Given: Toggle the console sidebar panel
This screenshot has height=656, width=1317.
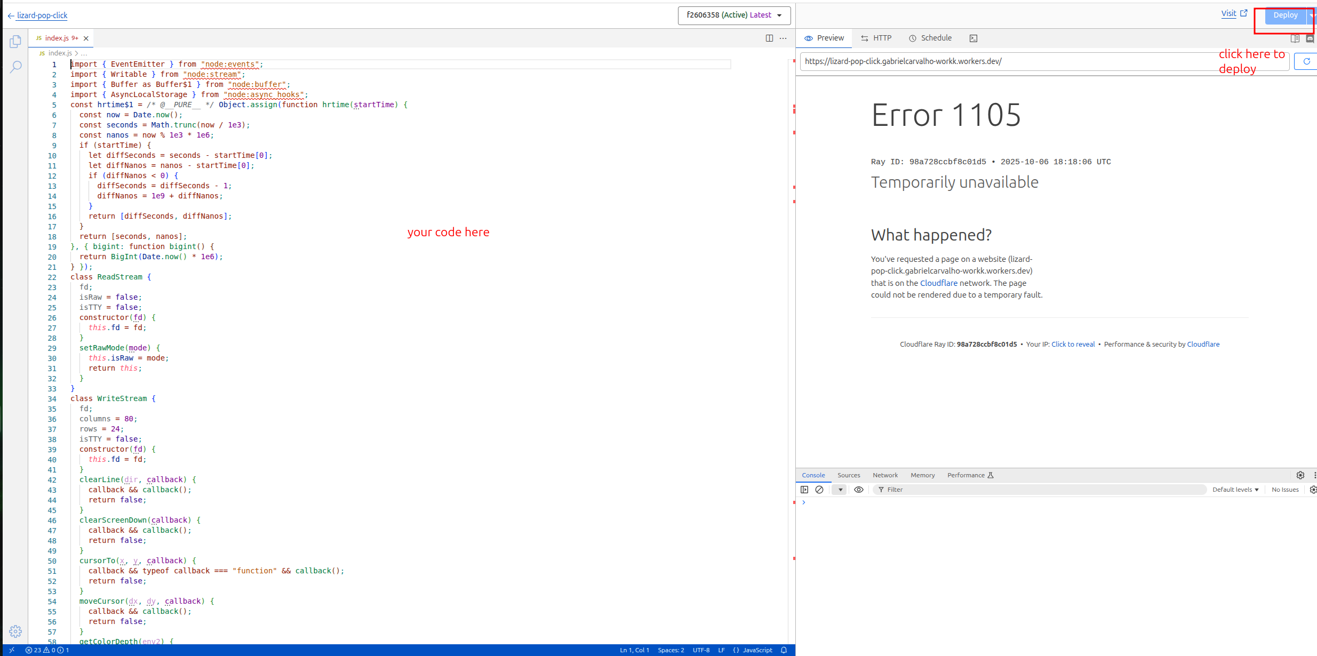Looking at the screenshot, I should tap(804, 490).
